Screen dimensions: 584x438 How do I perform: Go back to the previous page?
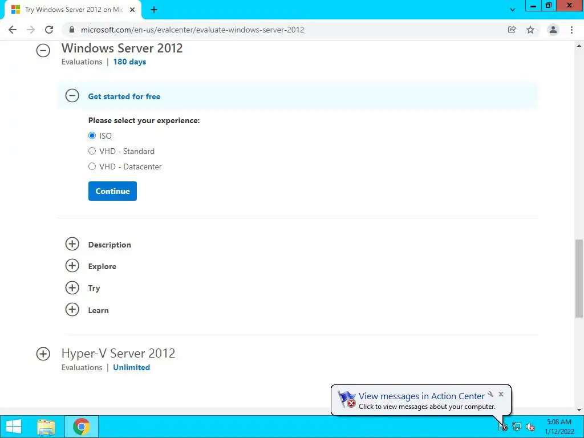(13, 30)
